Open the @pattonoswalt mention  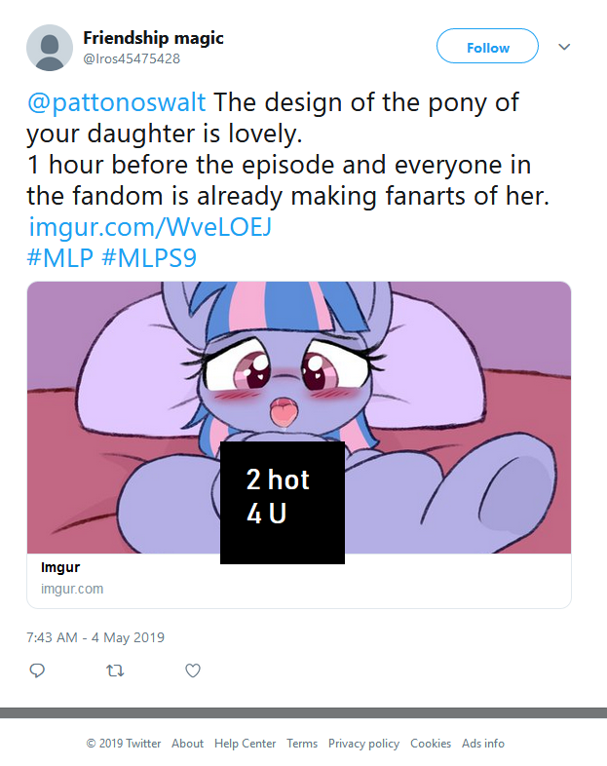tap(116, 102)
